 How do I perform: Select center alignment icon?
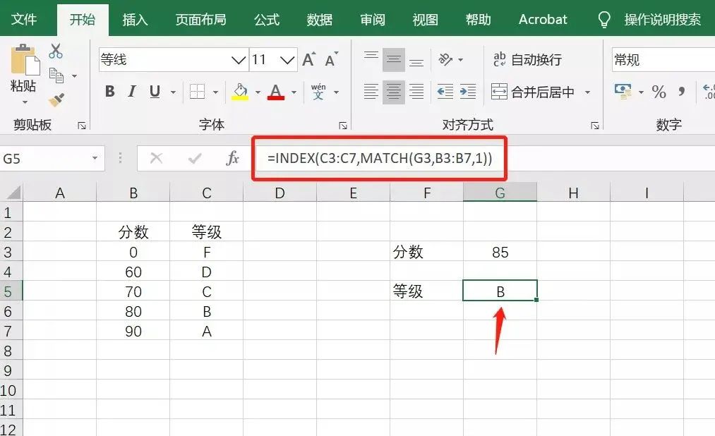click(x=392, y=91)
